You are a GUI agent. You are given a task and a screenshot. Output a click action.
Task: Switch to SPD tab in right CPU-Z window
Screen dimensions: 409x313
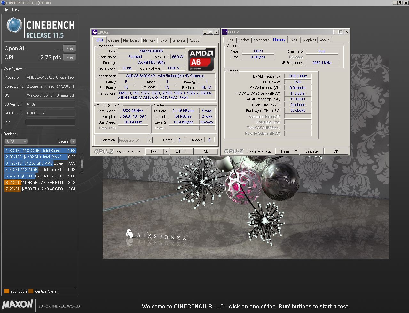[294, 40]
